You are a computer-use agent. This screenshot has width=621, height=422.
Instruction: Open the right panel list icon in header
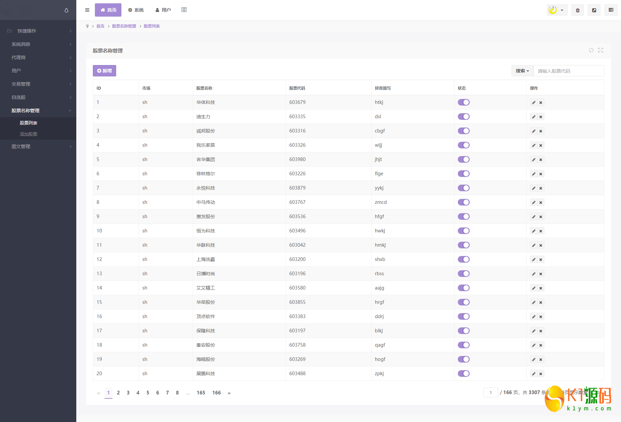pos(611,10)
